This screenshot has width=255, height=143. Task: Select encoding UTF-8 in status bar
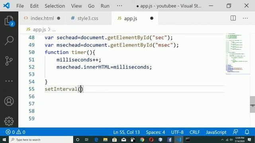click(177, 132)
